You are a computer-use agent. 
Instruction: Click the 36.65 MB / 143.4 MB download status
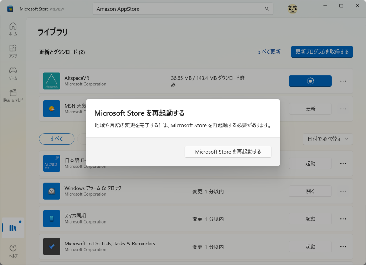(x=208, y=81)
